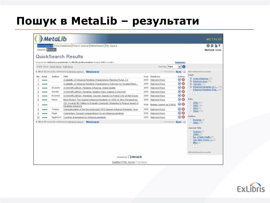Filter by journal JAMA
Image resolution: width=270 pixels, height=203 pixels.
pos(196,134)
